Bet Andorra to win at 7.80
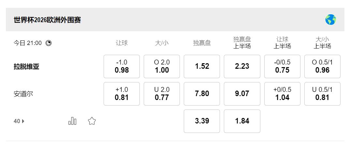Screen dimensions: 349x144 click(x=202, y=94)
